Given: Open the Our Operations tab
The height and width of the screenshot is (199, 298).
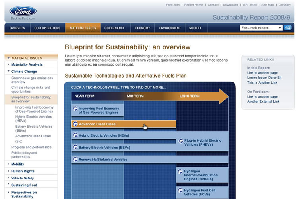Looking at the screenshot, I should pos(47,28).
